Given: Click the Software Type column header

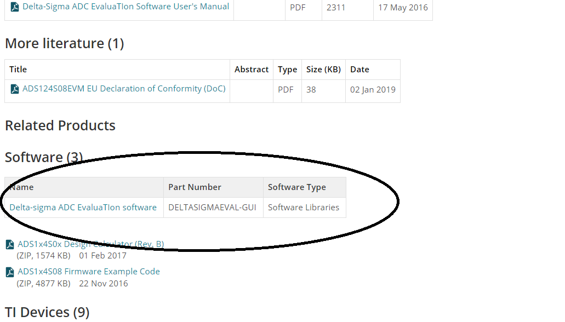Looking at the screenshot, I should click(x=305, y=187).
